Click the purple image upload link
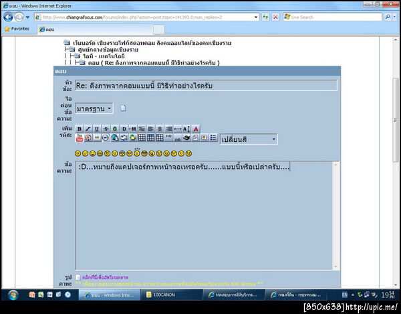Image resolution: width=401 pixels, height=314 pixels. click(105, 277)
